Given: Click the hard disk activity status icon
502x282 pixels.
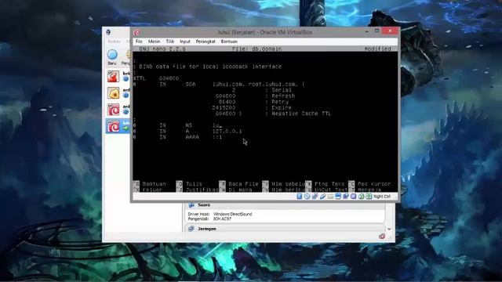Looking at the screenshot, I should (300, 197).
